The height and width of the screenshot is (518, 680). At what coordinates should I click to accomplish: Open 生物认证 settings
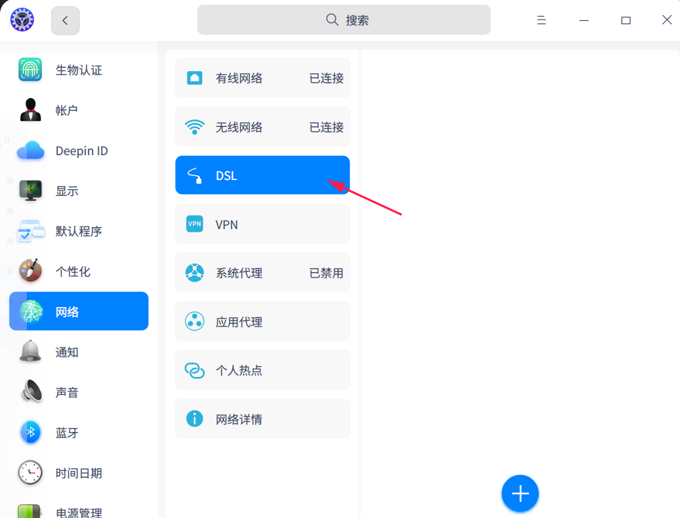(79, 70)
